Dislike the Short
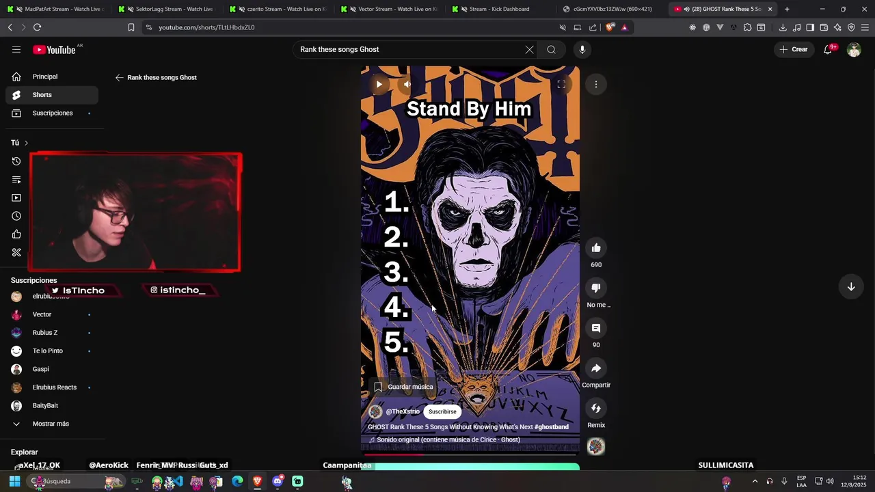This screenshot has width=875, height=492. click(x=596, y=288)
